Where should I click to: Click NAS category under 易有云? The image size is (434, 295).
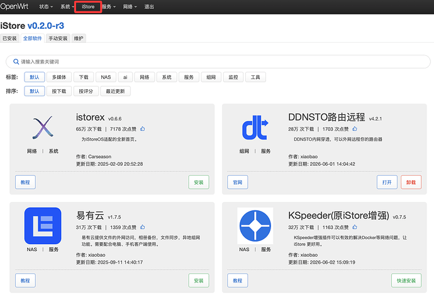(32, 249)
